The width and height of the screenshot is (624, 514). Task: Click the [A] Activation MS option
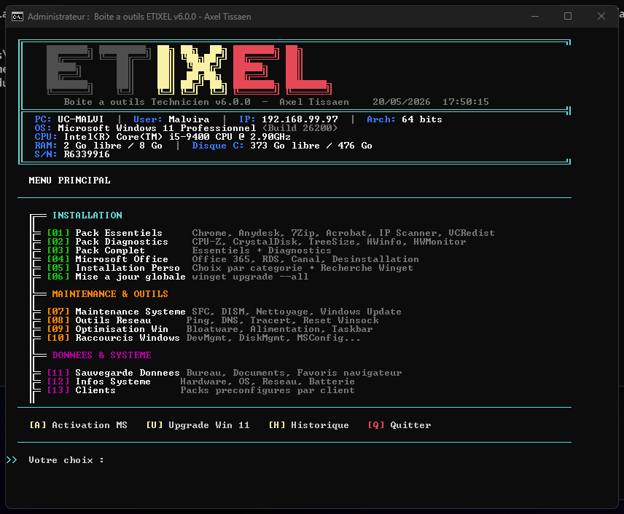pyautogui.click(x=79, y=425)
